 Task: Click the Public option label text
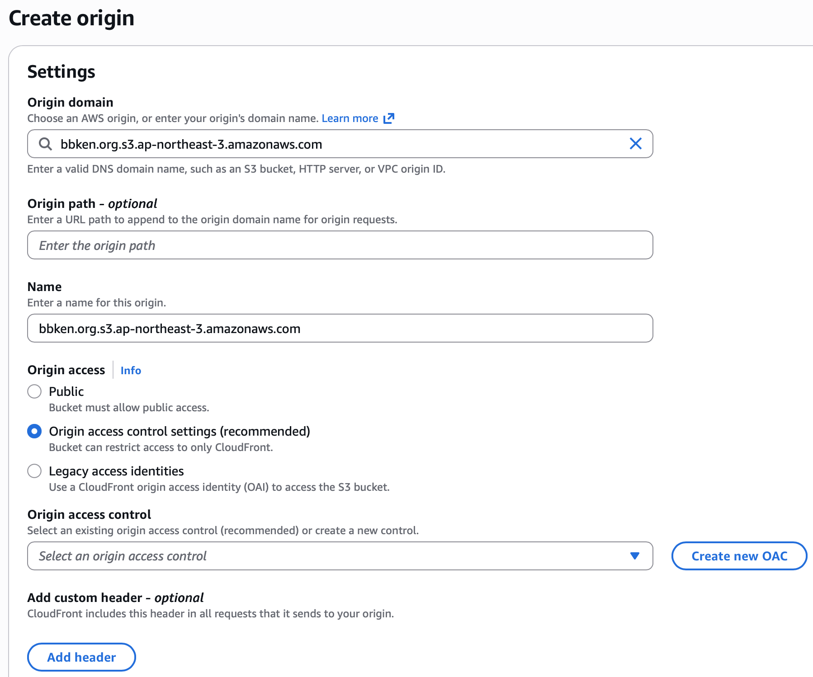tap(66, 391)
